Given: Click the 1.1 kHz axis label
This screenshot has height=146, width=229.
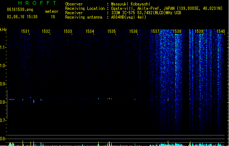Looking at the screenshot, I should [3, 47].
